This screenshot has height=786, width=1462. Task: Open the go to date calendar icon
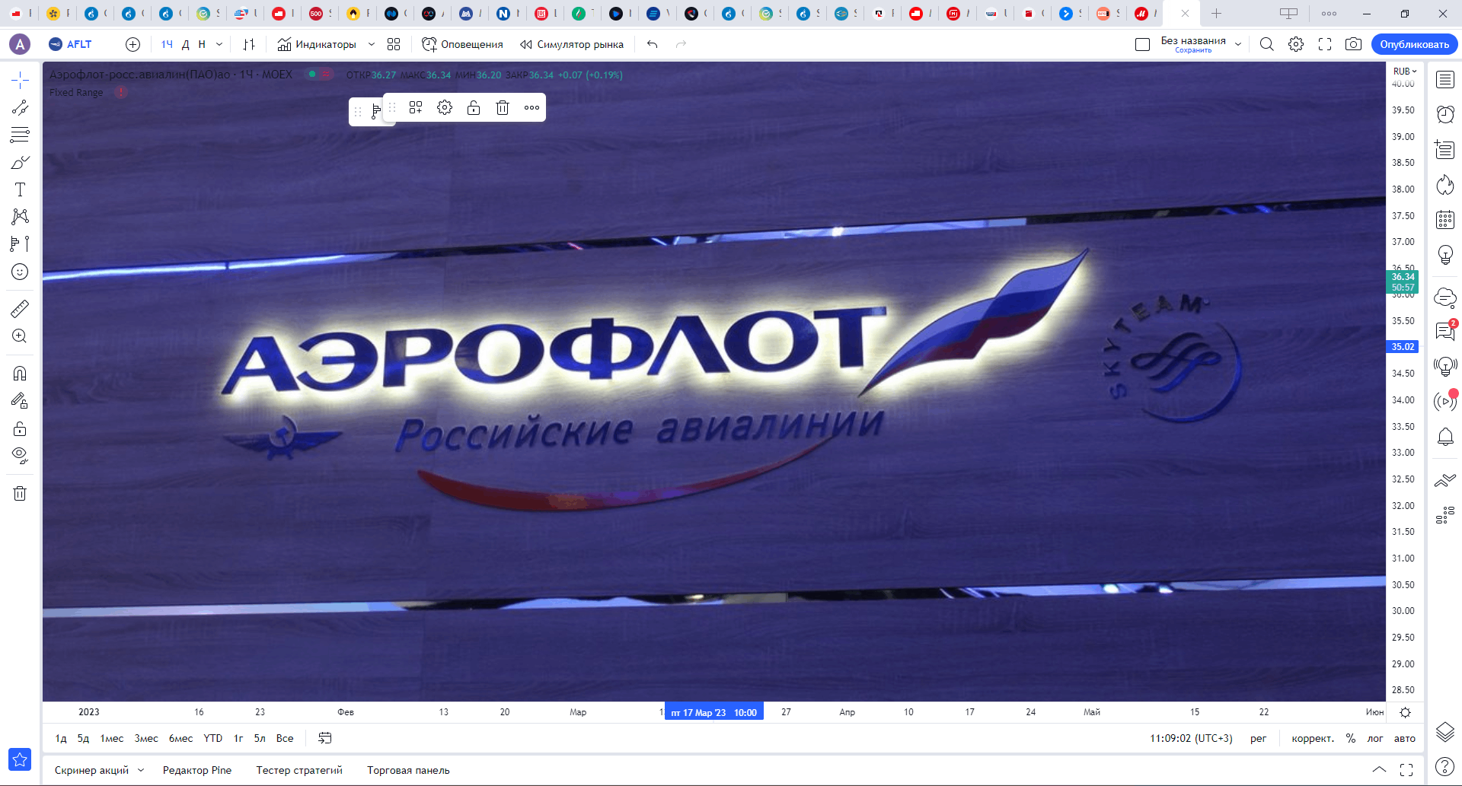325,738
